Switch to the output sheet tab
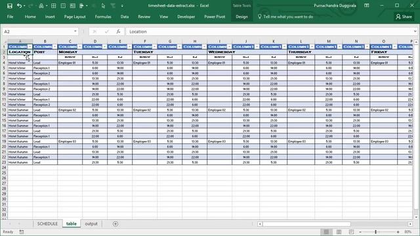420x236 pixels. 91,224
